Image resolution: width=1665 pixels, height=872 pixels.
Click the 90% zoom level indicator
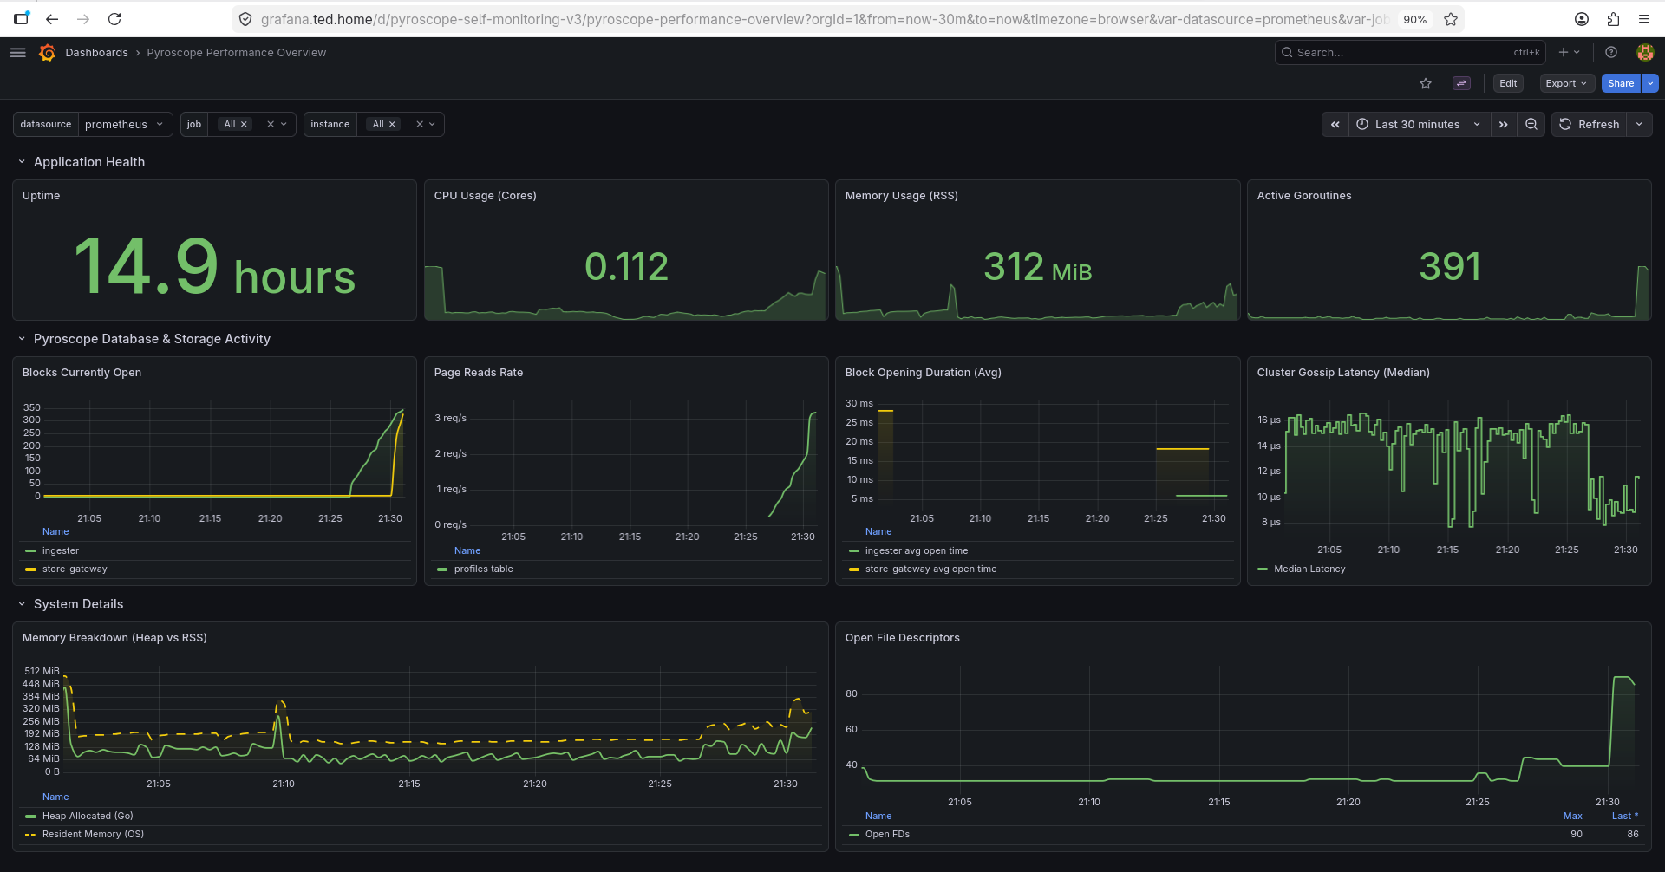click(x=1414, y=19)
